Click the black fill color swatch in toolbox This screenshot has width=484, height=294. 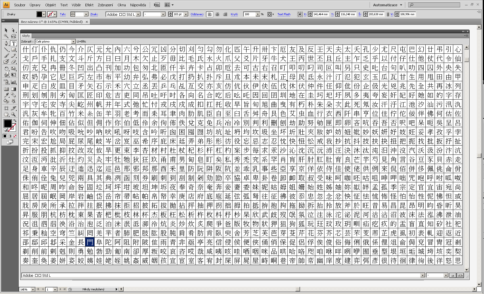(x=7, y=123)
